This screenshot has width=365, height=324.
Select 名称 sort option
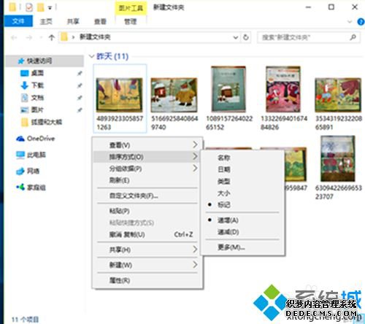(224, 158)
